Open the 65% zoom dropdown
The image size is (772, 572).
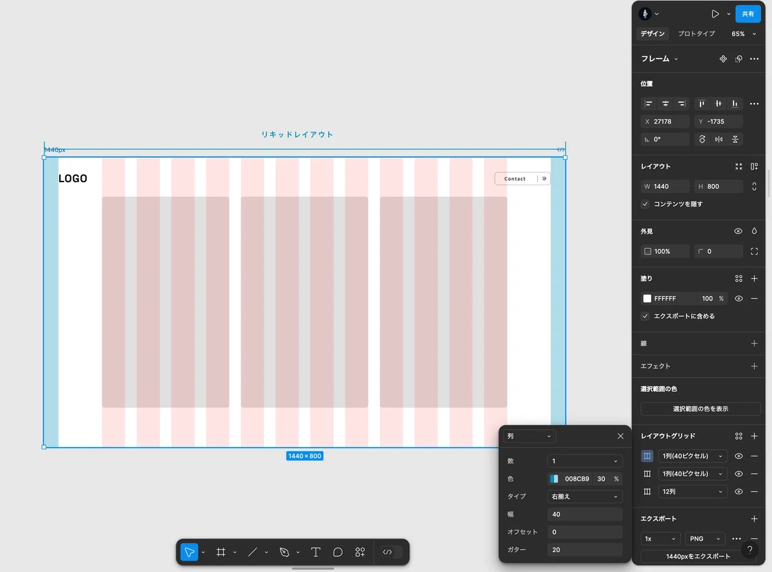744,34
